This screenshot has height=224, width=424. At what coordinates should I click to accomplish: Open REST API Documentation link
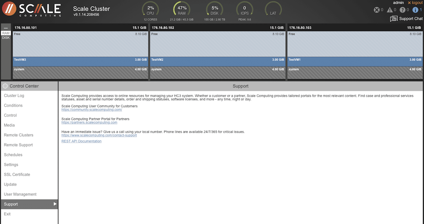(82, 141)
